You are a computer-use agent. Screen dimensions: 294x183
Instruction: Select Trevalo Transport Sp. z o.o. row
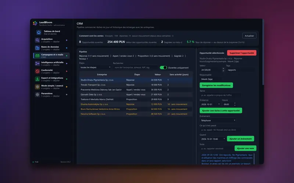pyautogui.click(x=136, y=85)
